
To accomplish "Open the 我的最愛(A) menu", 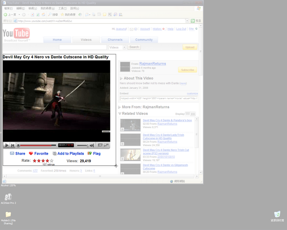I will point(48,9).
